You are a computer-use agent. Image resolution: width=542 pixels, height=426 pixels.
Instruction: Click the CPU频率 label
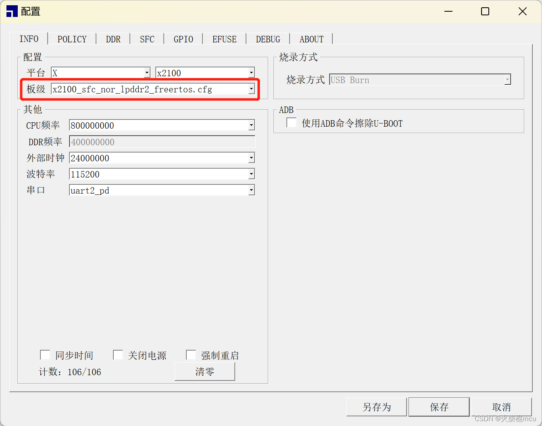pyautogui.click(x=43, y=125)
